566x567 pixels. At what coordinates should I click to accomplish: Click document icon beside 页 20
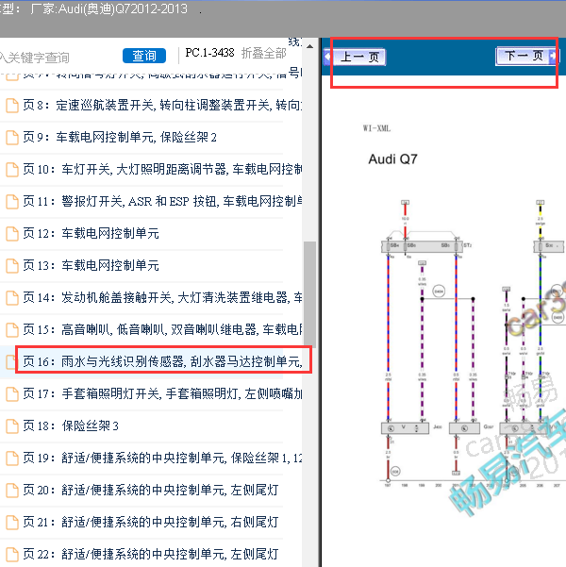coord(12,491)
